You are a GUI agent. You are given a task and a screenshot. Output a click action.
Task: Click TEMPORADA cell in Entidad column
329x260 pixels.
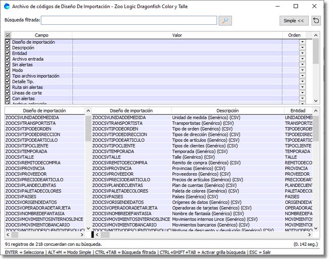coord(297,151)
